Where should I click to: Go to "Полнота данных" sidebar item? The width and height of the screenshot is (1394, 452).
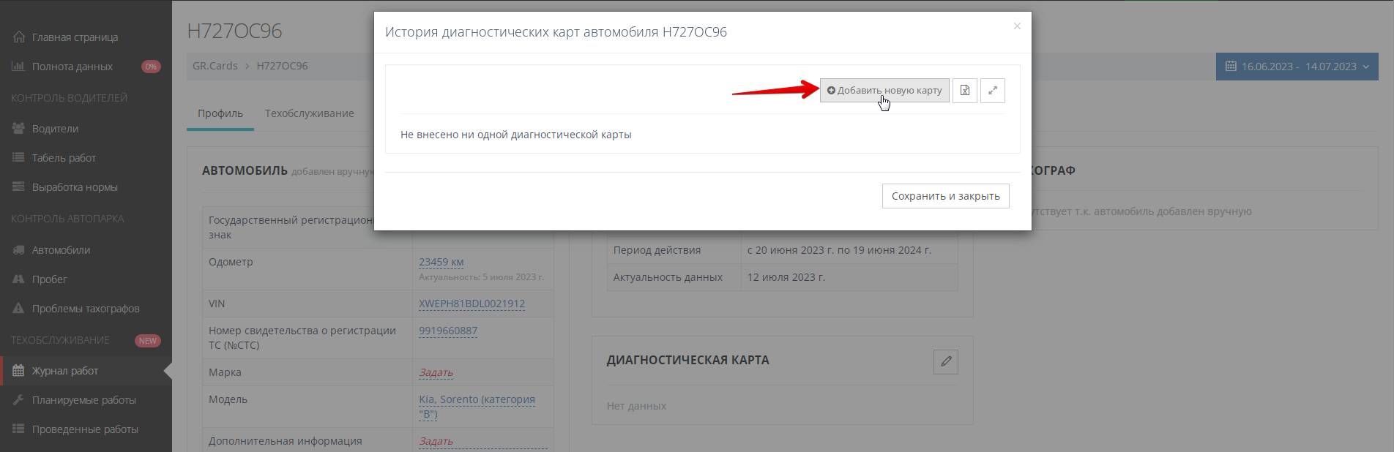coord(72,67)
